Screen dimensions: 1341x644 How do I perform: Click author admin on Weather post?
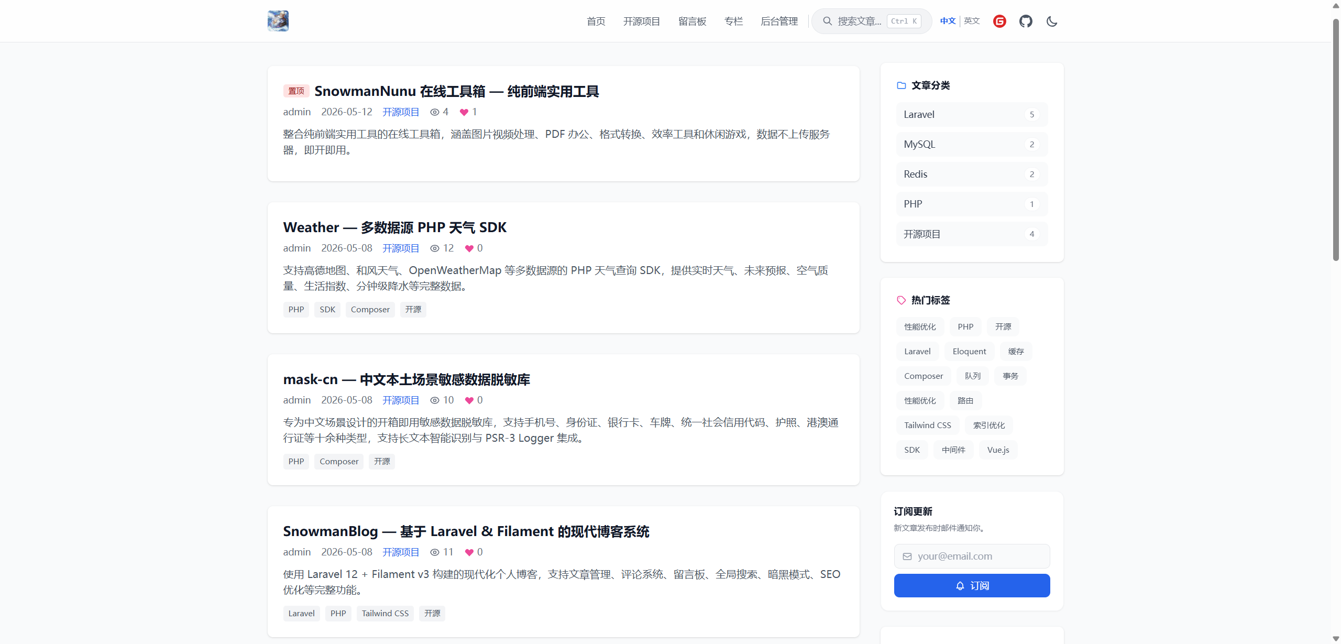click(296, 248)
